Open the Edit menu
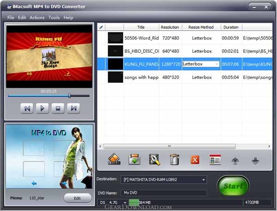This screenshot has height=211, width=277. pyautogui.click(x=22, y=18)
